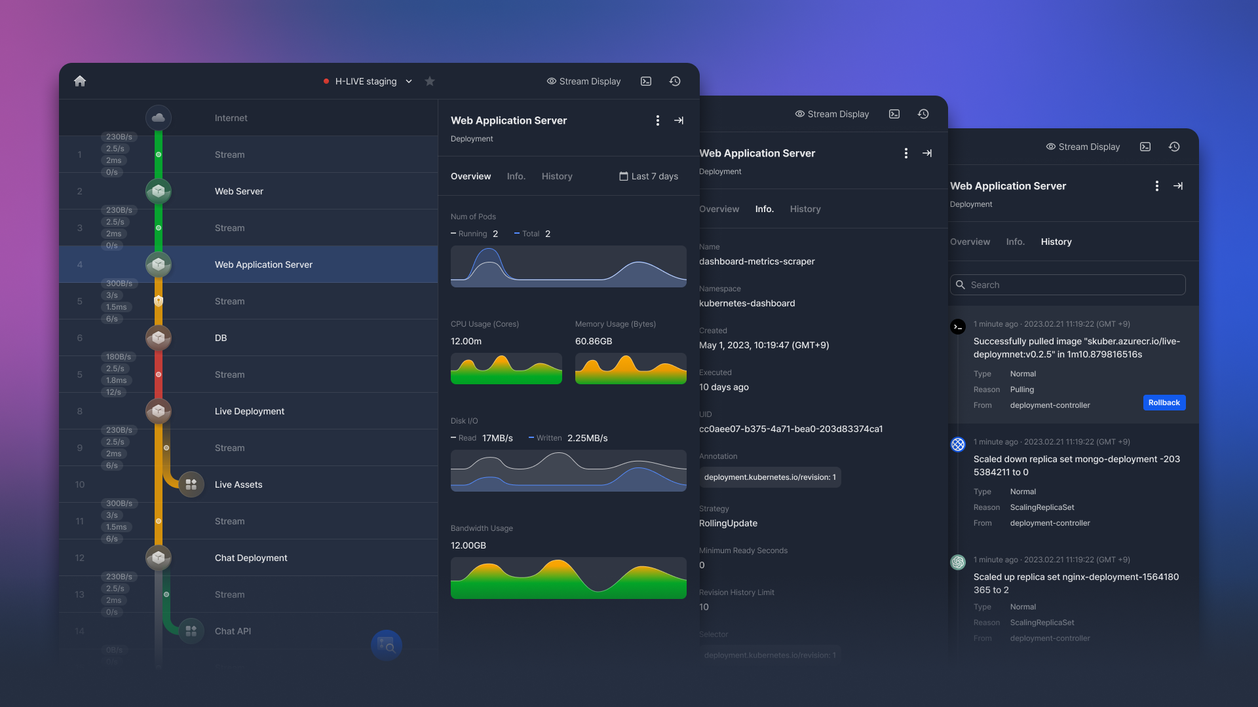Screen dimensions: 1258x707
Task: Toggle Stream Display in rightmost panel
Action: coord(1083,147)
